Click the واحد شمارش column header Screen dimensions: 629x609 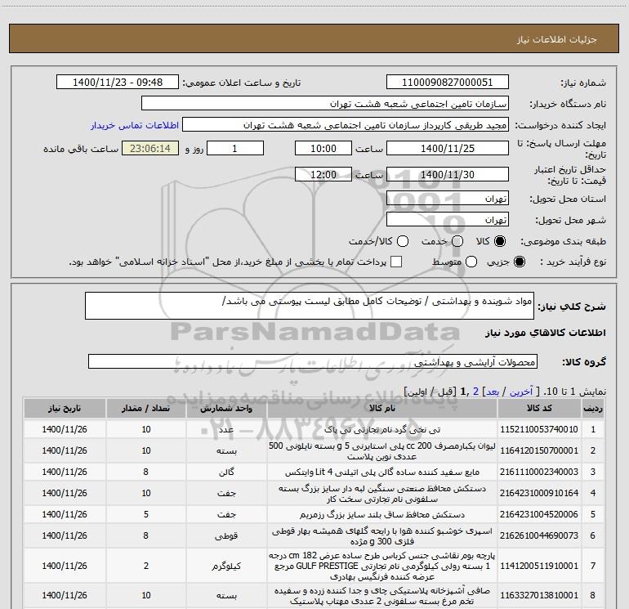[x=226, y=408]
